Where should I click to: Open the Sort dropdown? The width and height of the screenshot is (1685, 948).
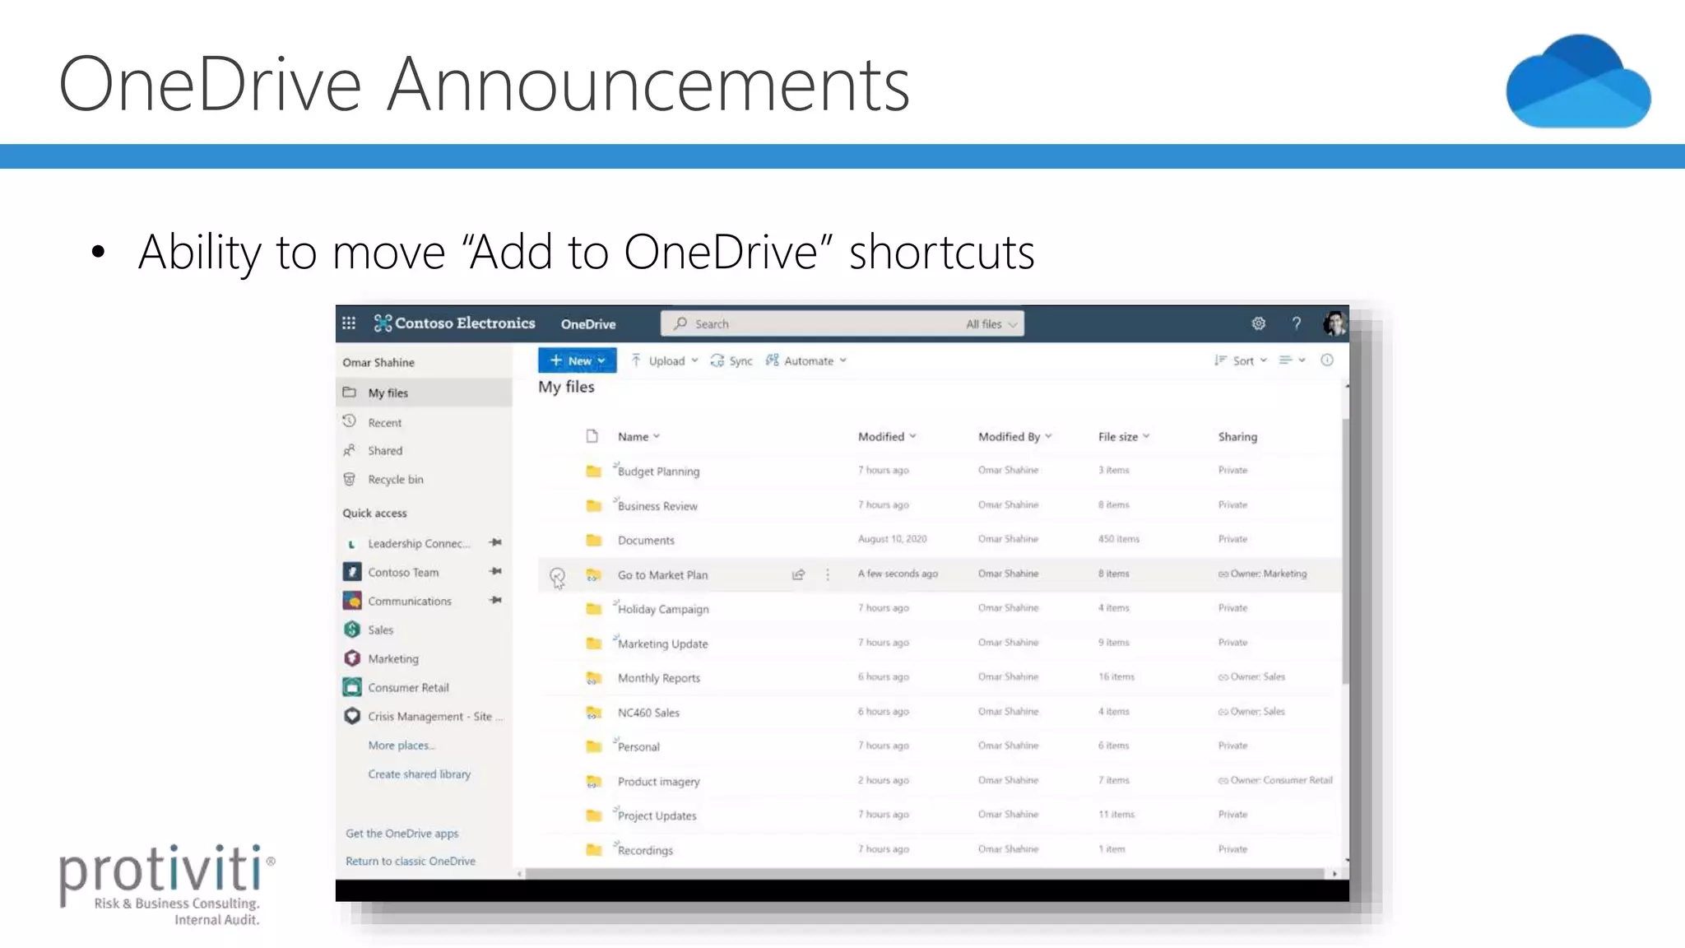(1241, 360)
